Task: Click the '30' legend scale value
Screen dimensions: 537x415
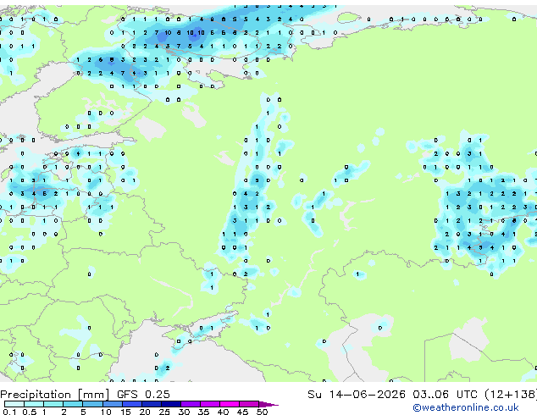Action: pos(184,412)
